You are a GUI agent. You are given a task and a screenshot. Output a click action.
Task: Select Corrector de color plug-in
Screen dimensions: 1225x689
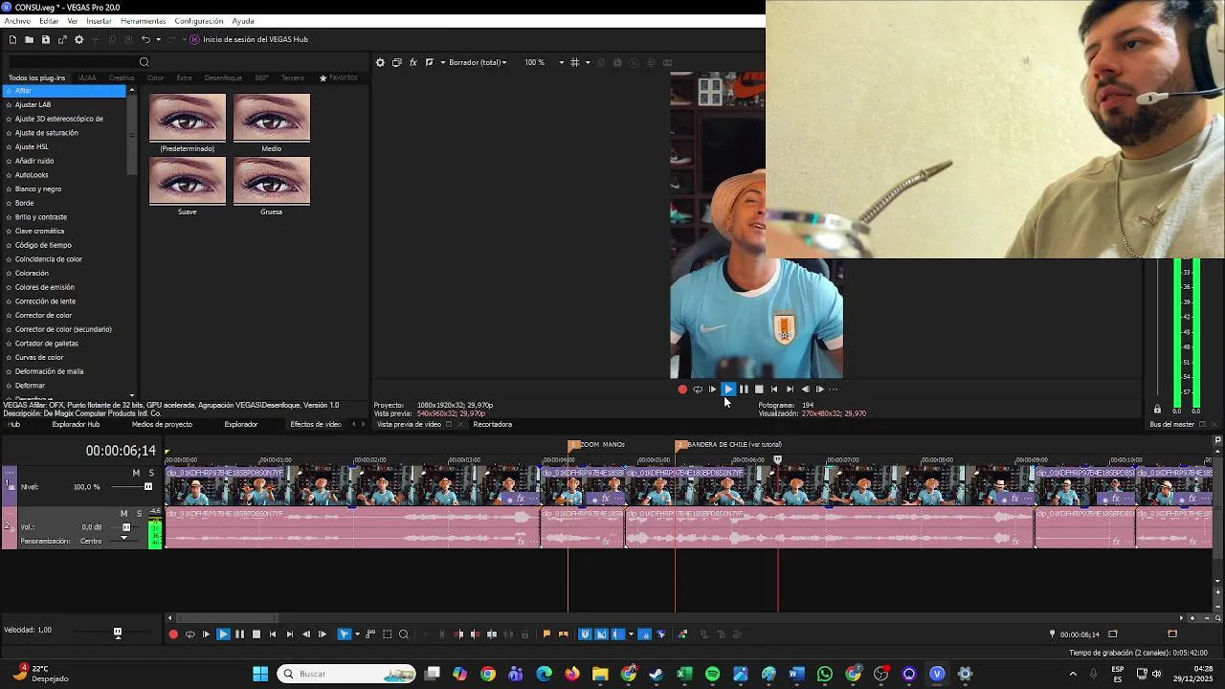[43, 315]
